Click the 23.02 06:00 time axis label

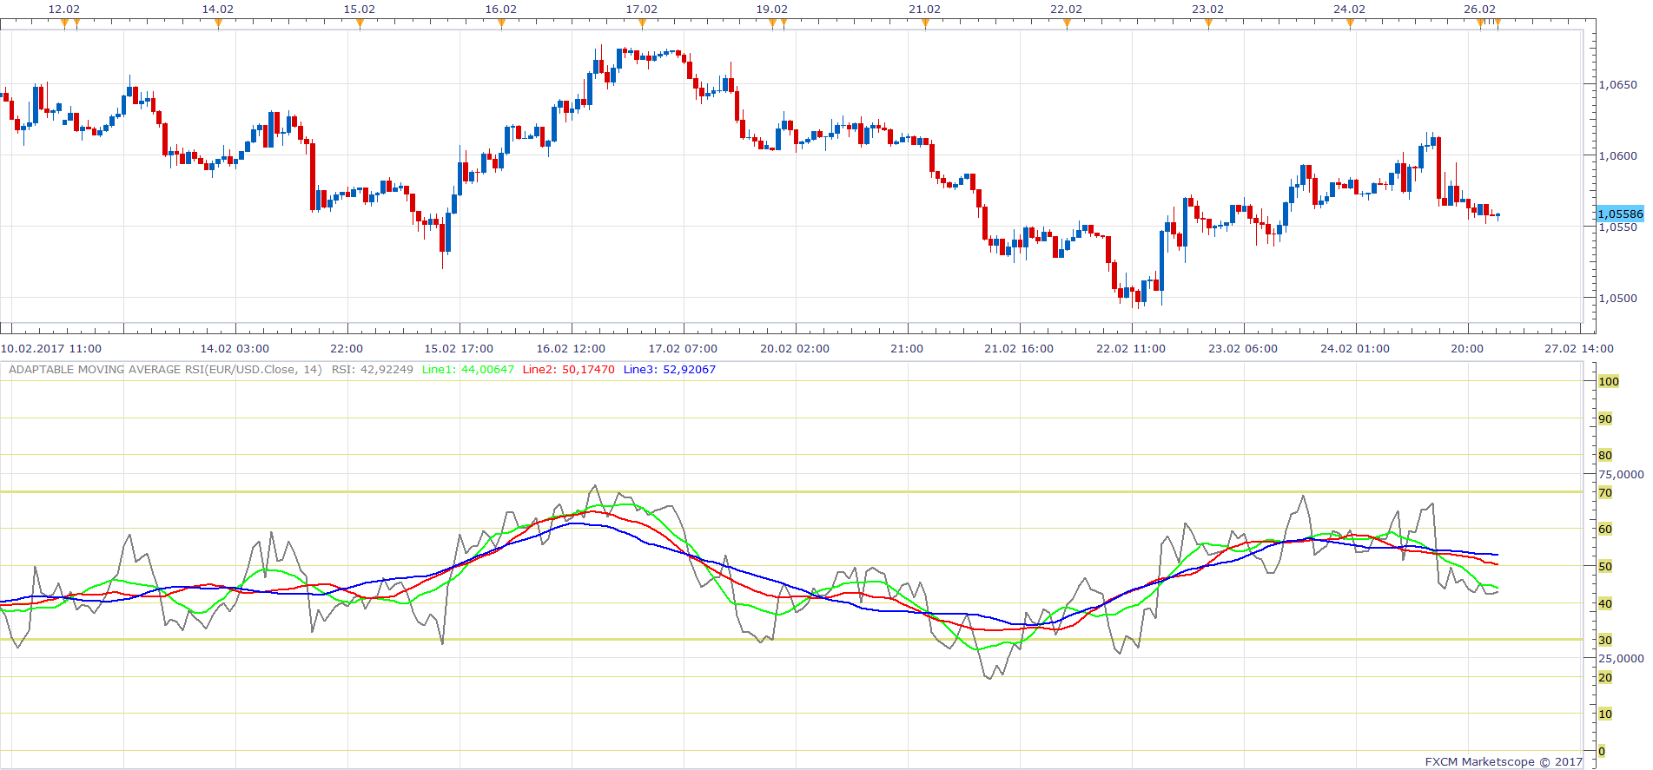(1243, 349)
